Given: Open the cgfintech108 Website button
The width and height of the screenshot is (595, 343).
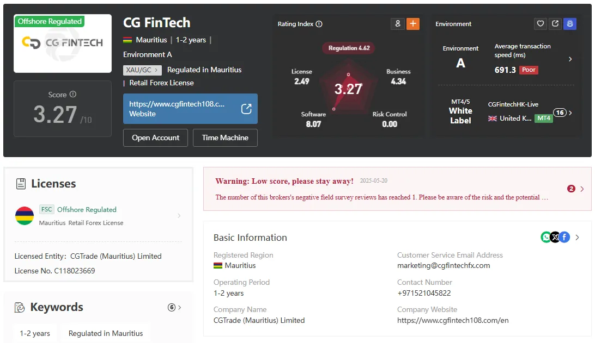Looking at the screenshot, I should 190,109.
